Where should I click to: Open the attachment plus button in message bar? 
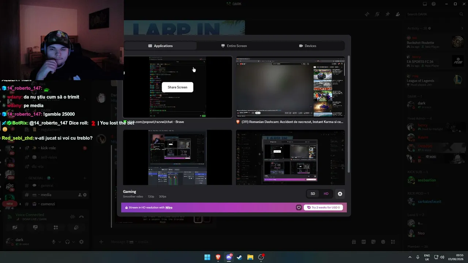coord(101,242)
